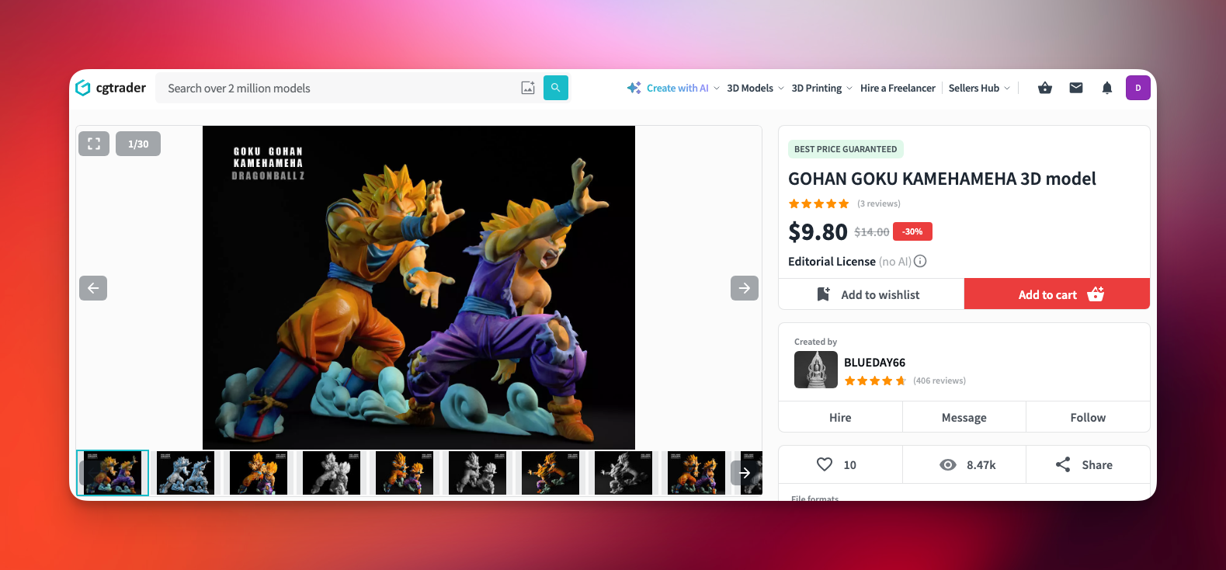
Task: Expand Create with AI dropdown
Action: (x=717, y=89)
